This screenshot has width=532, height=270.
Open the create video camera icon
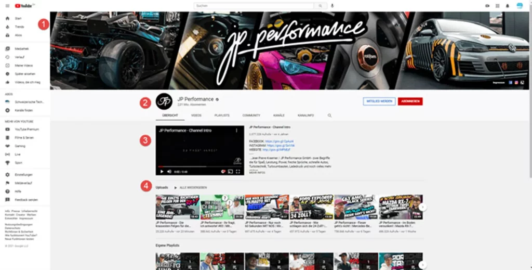click(x=487, y=6)
